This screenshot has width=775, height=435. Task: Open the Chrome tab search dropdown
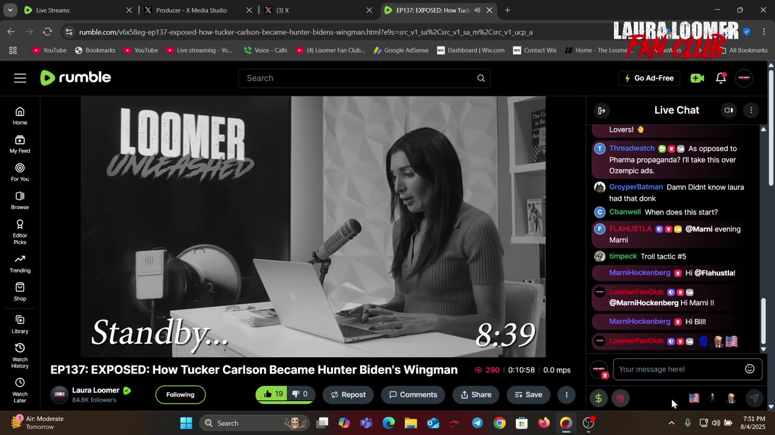(x=11, y=10)
